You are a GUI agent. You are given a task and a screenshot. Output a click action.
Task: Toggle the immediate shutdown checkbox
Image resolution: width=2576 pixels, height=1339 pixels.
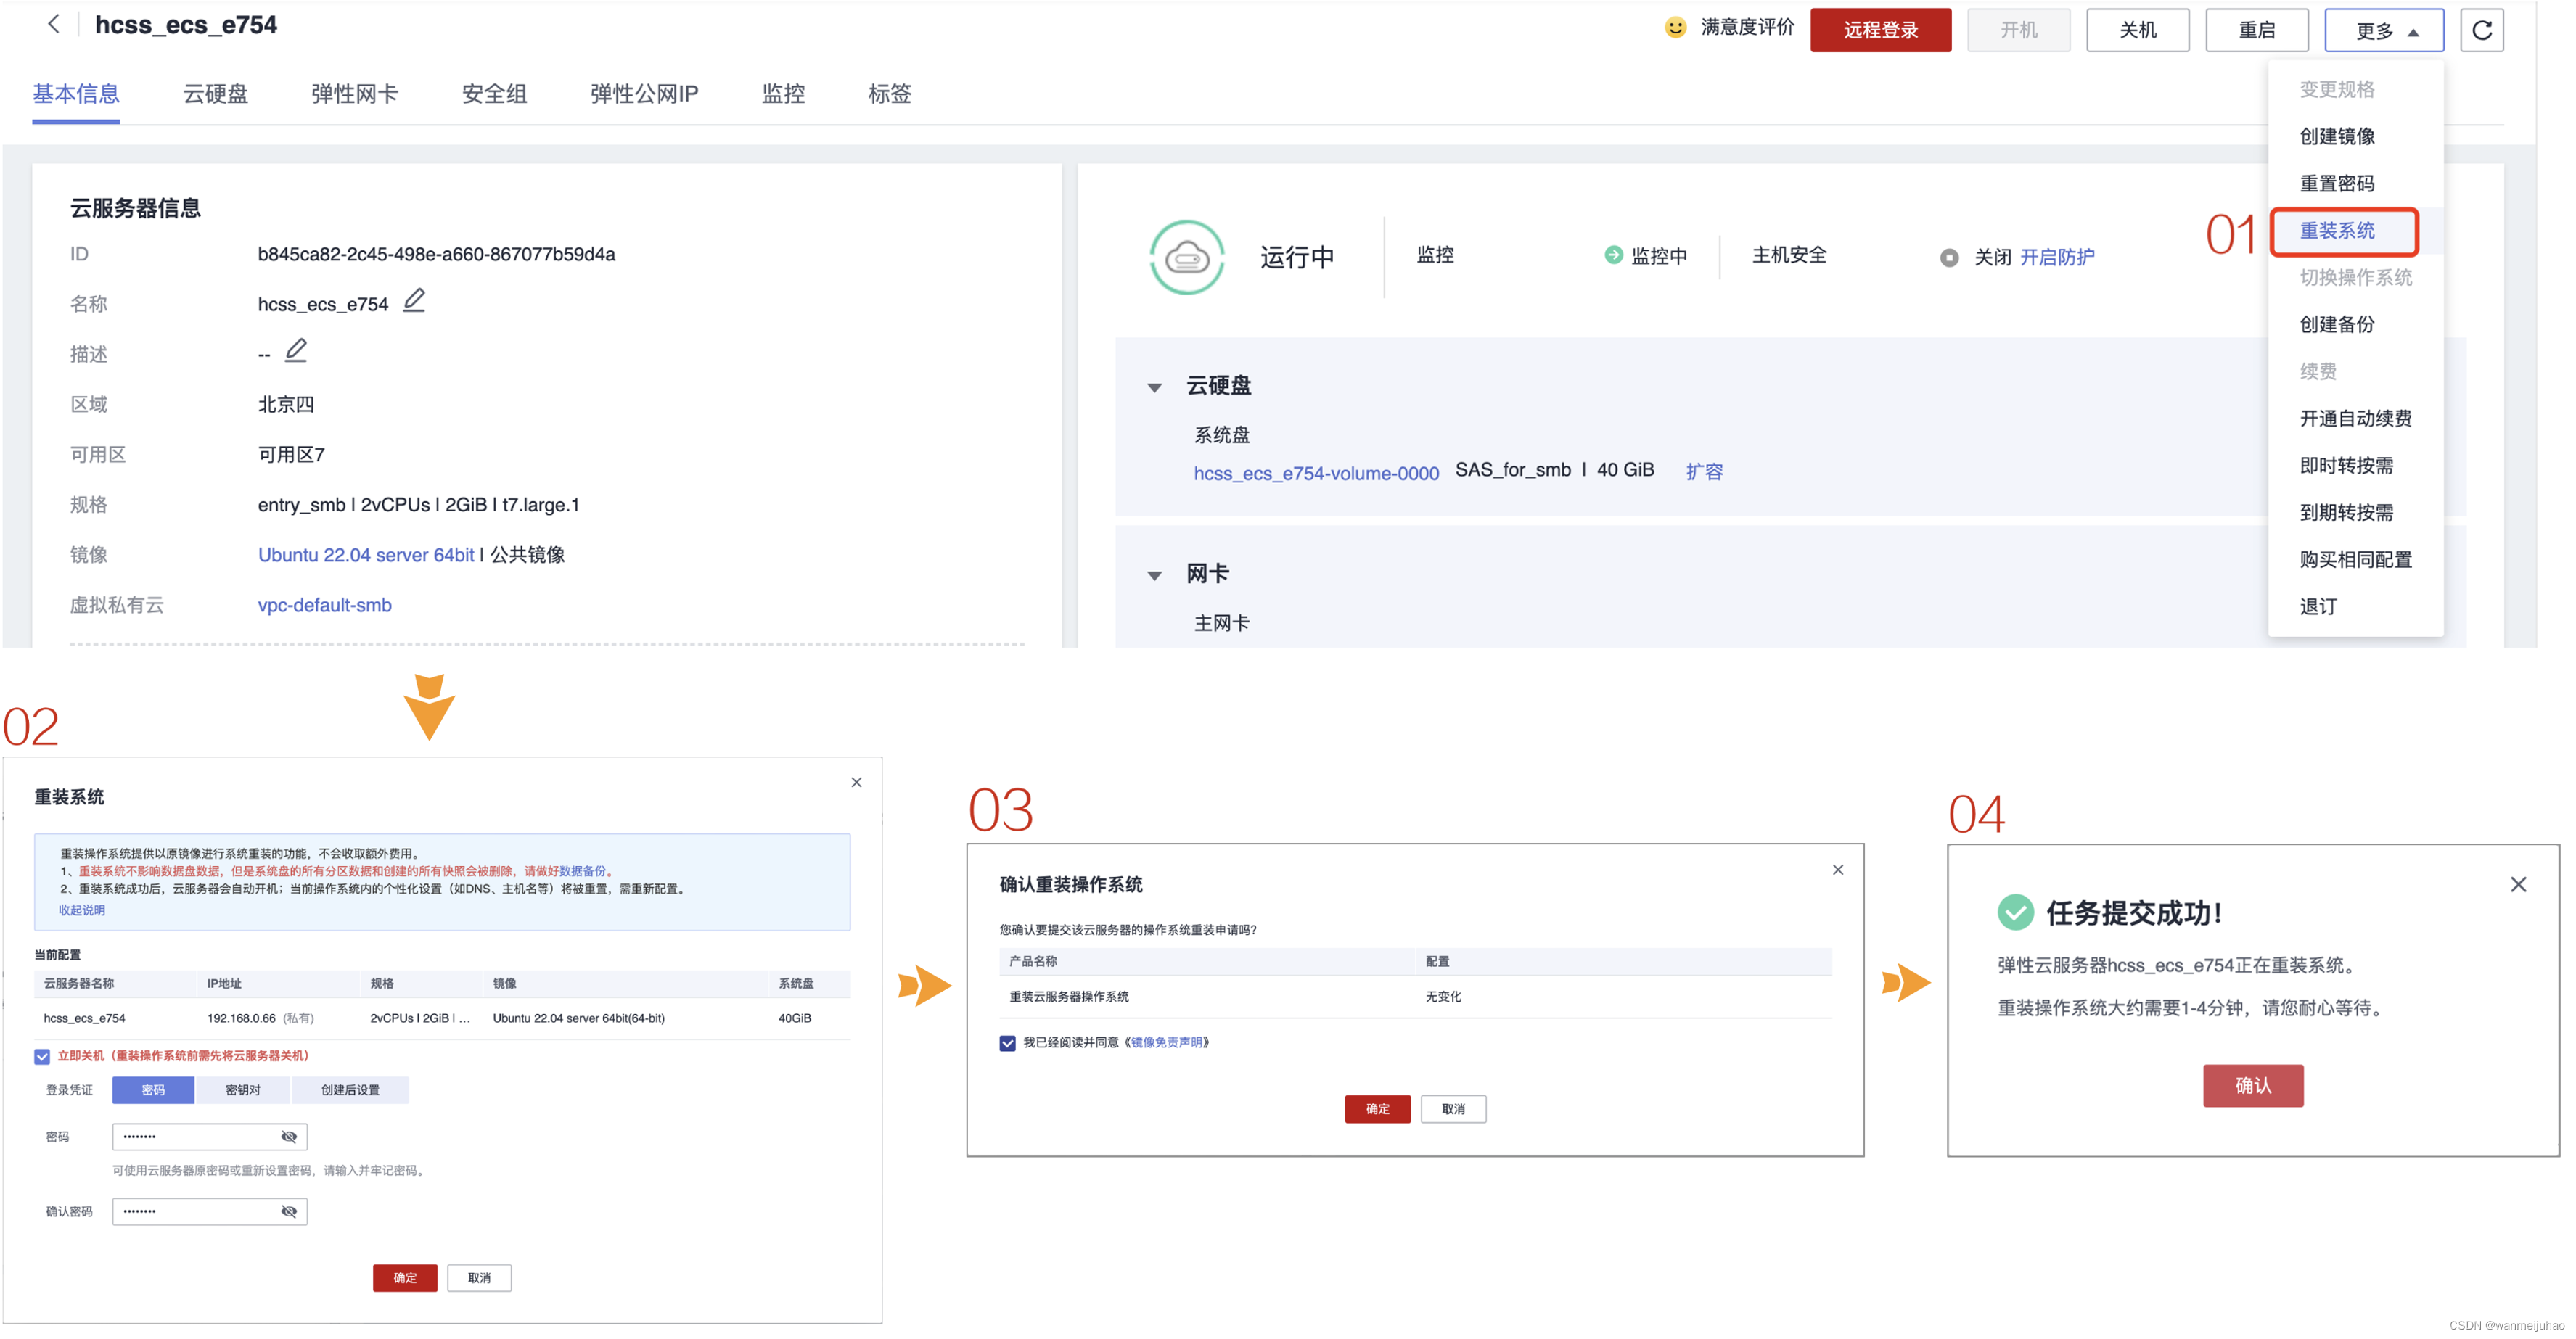(42, 1056)
